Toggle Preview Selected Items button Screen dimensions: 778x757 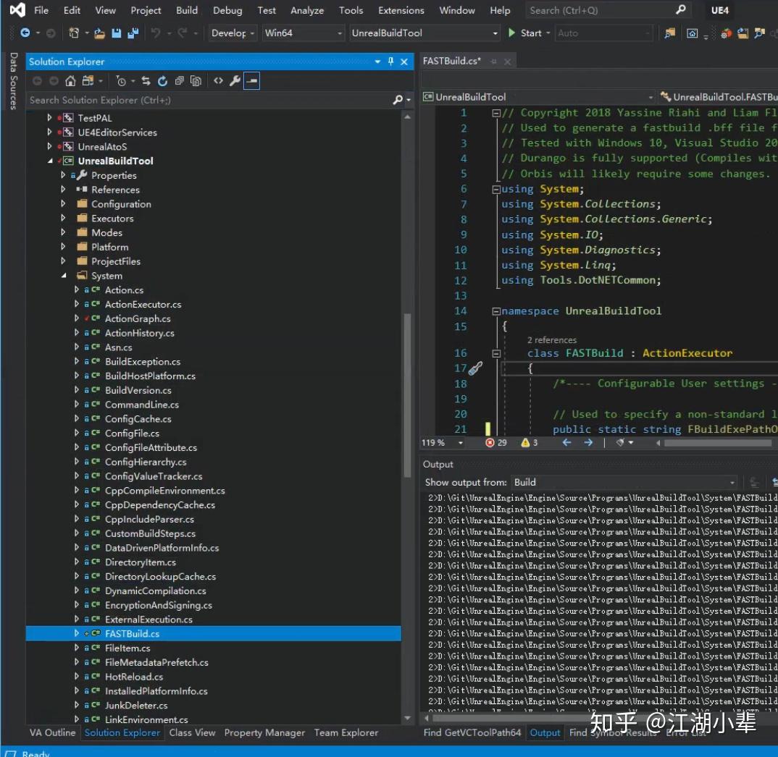pyautogui.click(x=251, y=81)
